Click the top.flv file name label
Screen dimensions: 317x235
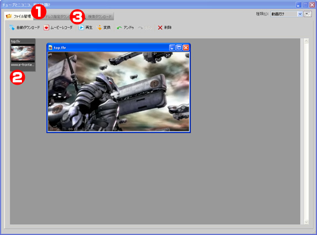pos(16,41)
